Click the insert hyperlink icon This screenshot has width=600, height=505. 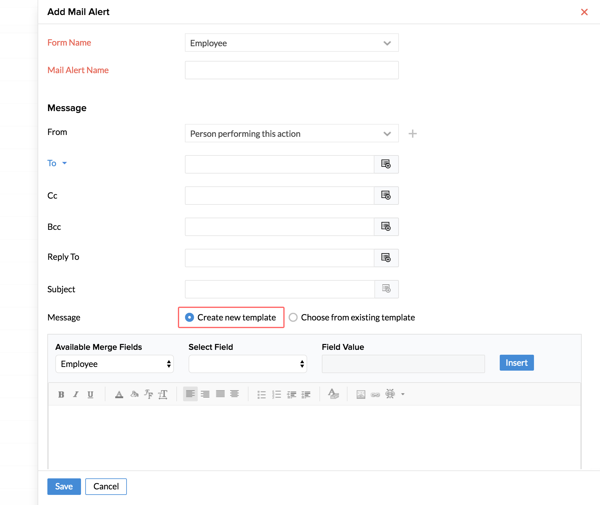pyautogui.click(x=375, y=394)
